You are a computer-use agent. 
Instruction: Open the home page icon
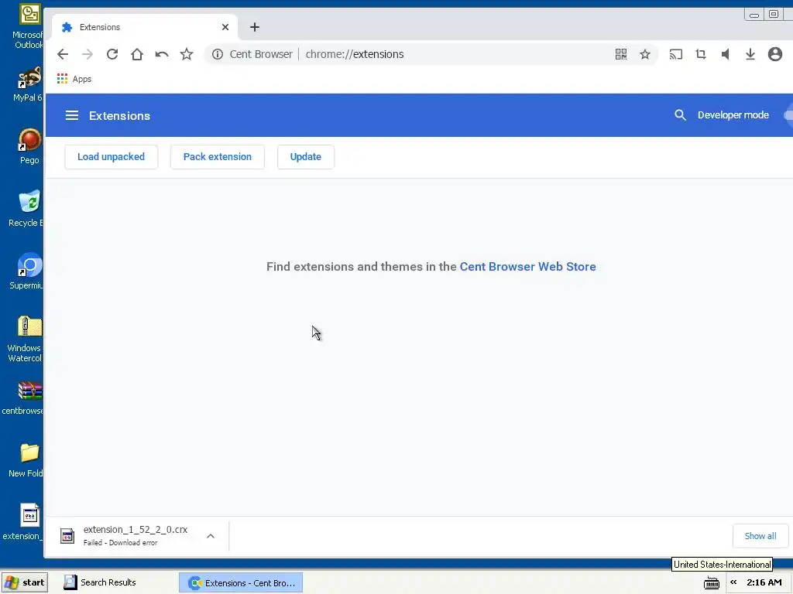coord(137,54)
